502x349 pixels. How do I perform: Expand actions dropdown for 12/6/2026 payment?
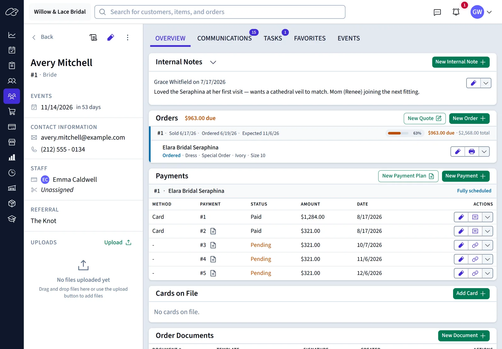[x=487, y=273]
